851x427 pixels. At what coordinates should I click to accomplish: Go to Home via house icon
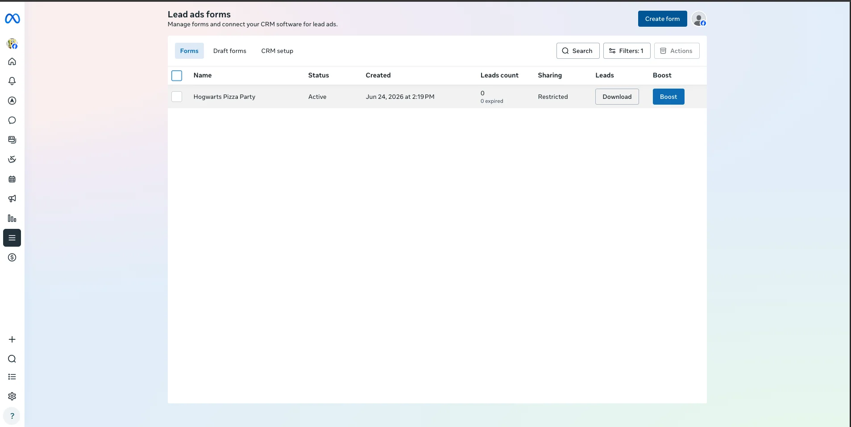[x=12, y=61]
